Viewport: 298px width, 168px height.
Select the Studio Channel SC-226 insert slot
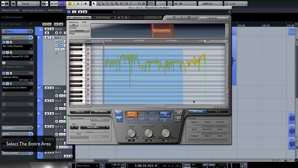[18, 57]
